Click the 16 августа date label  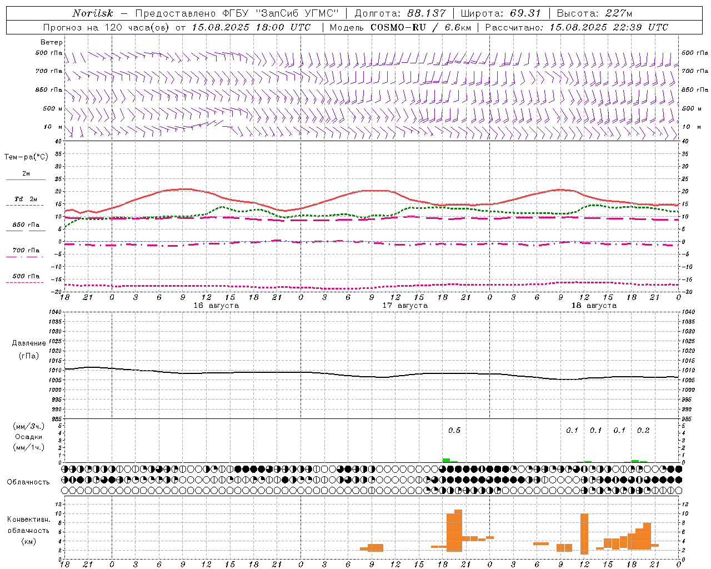[x=216, y=306]
